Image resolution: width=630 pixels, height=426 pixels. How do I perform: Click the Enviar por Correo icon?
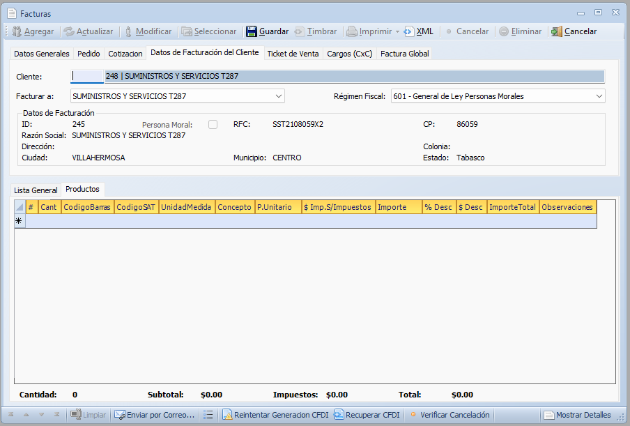click(x=119, y=415)
